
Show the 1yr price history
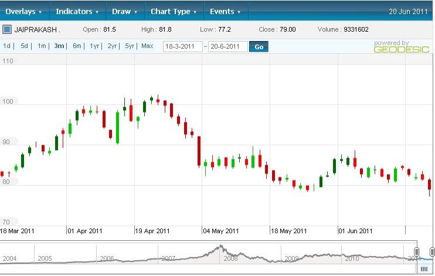94,46
